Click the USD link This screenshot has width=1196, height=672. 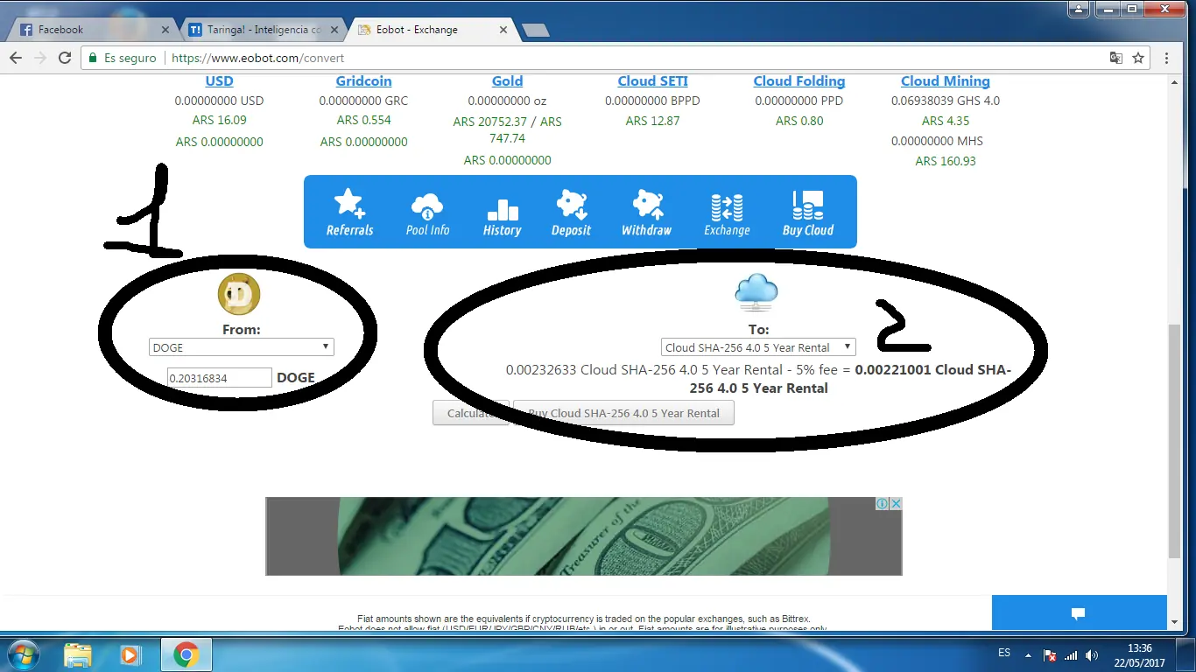point(219,81)
